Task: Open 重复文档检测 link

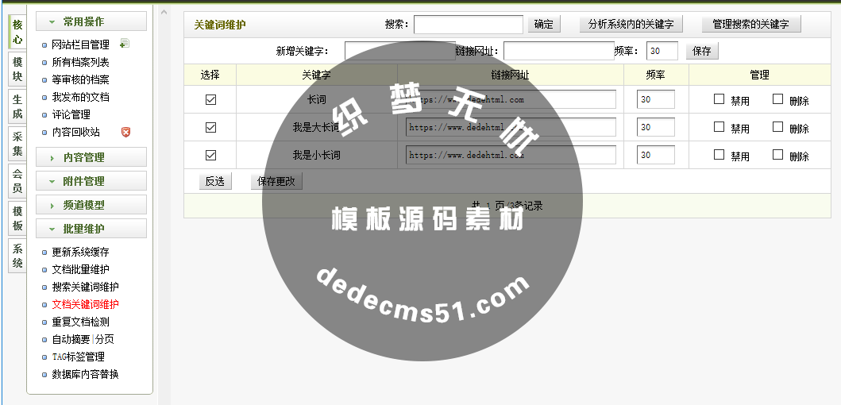Action: point(80,322)
